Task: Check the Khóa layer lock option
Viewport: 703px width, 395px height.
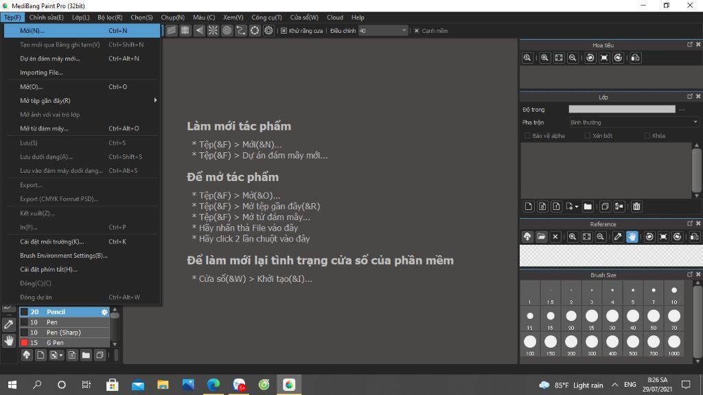Action: (647, 136)
